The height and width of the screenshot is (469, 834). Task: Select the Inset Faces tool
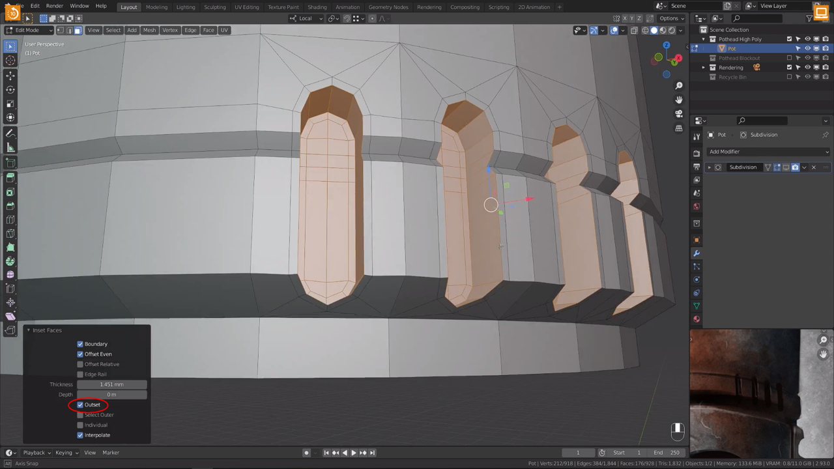coord(10,192)
